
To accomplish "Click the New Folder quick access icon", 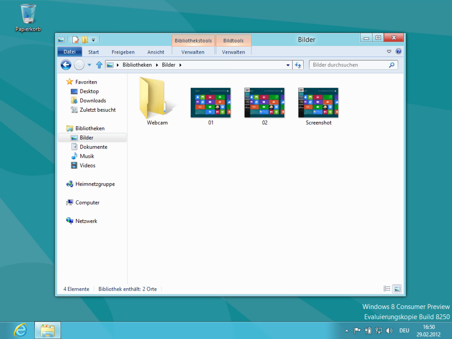I will (x=85, y=40).
